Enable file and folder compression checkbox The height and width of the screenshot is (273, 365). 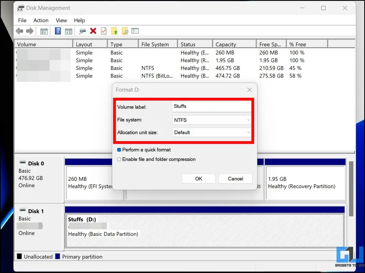[x=119, y=160]
